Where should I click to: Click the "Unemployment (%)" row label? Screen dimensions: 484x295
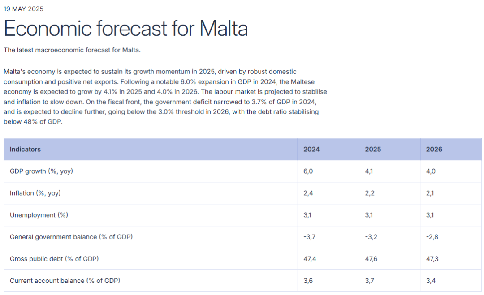coord(39,215)
